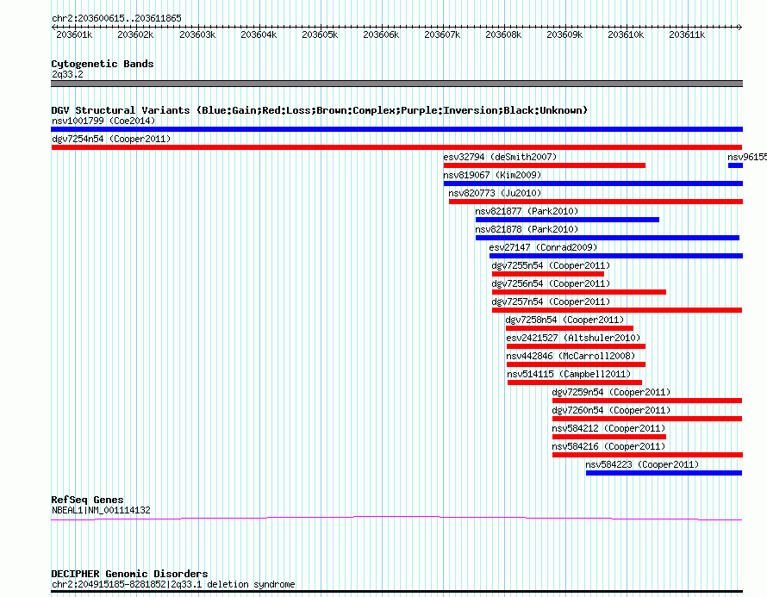Click the 203609k ruler tick label
This screenshot has height=597, width=767.
[564, 34]
